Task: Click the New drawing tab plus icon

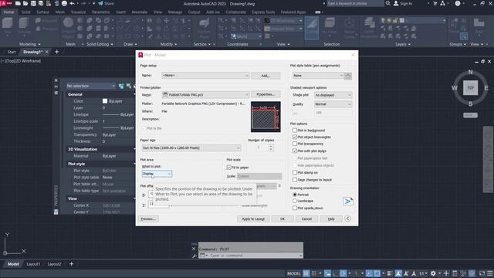Action: click(x=56, y=52)
